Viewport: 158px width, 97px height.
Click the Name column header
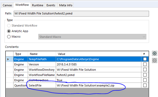point(42,54)
